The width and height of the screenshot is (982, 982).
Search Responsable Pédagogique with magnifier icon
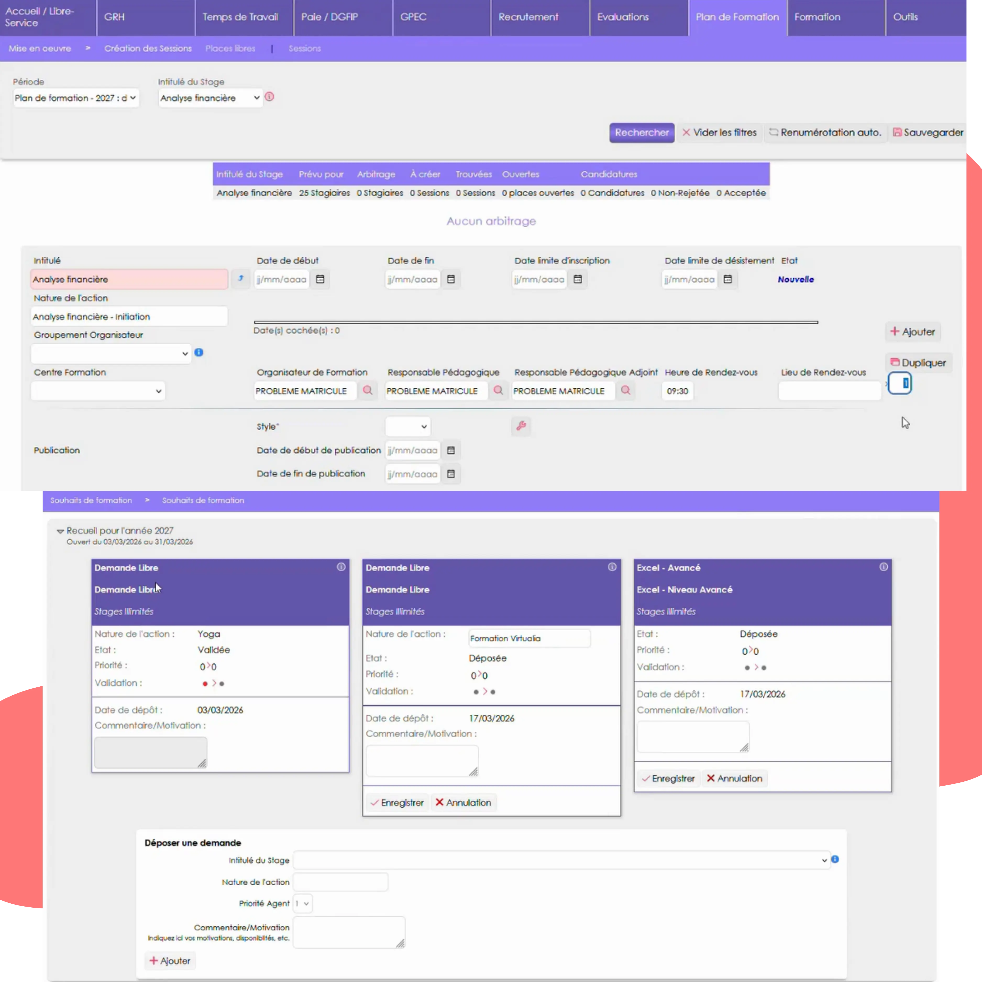coord(498,390)
